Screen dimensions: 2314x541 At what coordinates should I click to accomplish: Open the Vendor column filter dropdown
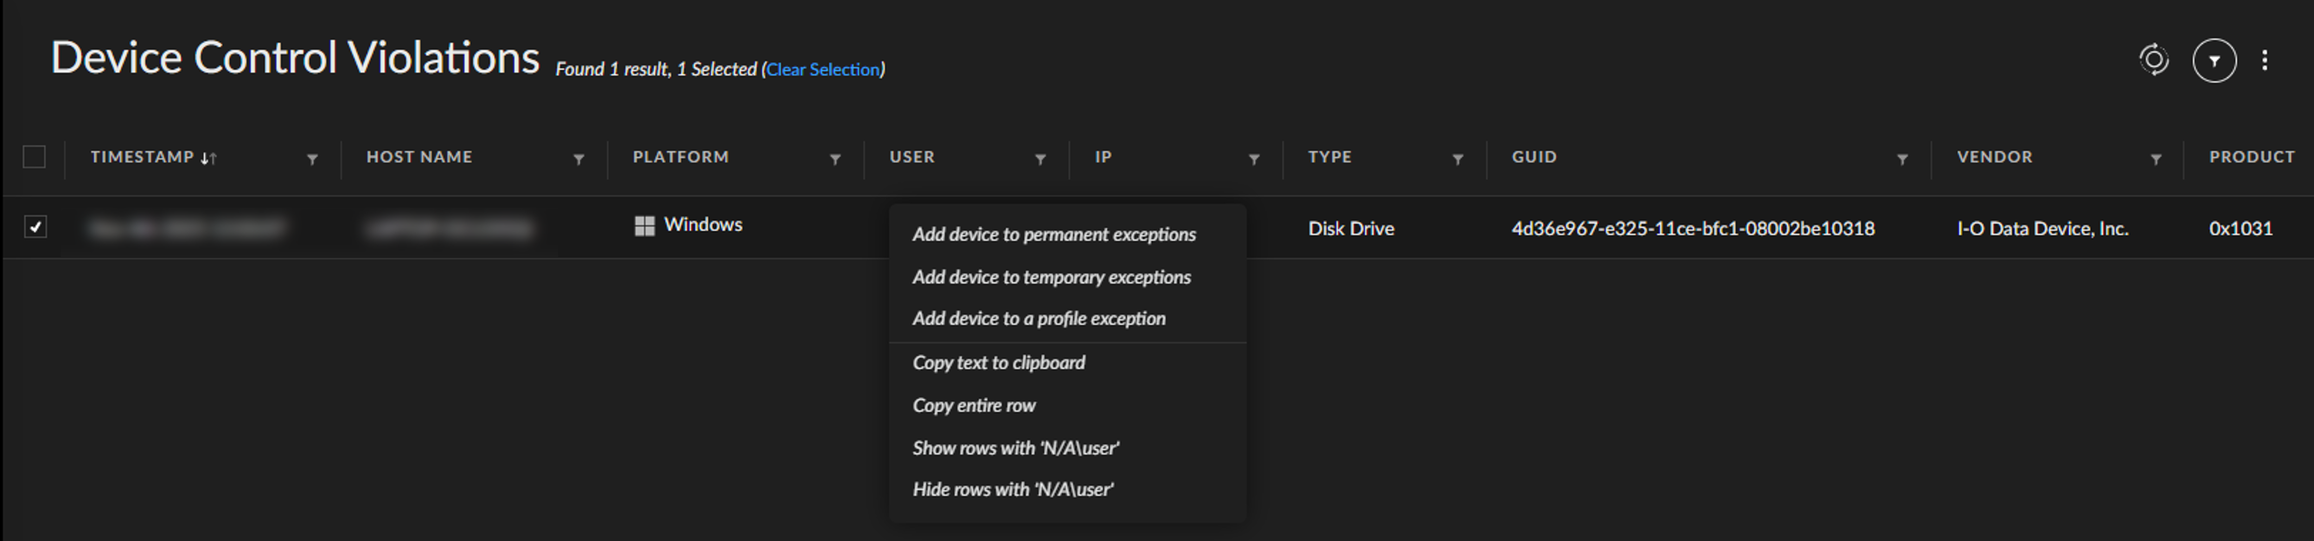click(x=2155, y=159)
